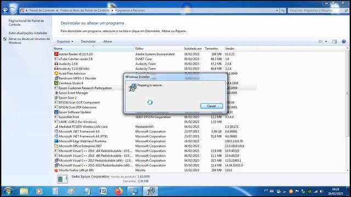Select LAME v3.99.3 (for Windows) row
Viewport: 351px width, 197px height.
coord(155,121)
